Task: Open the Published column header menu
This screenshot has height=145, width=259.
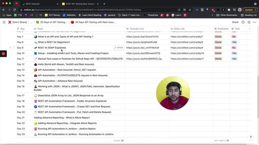Action: pos(221,29)
